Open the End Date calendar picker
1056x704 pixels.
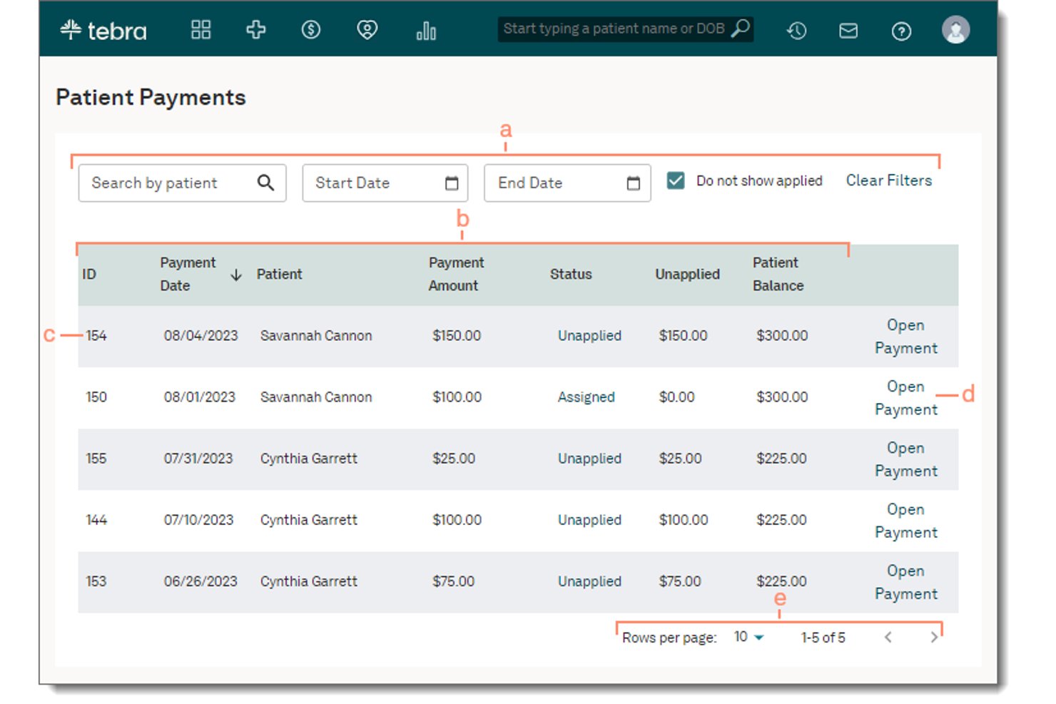(x=633, y=183)
